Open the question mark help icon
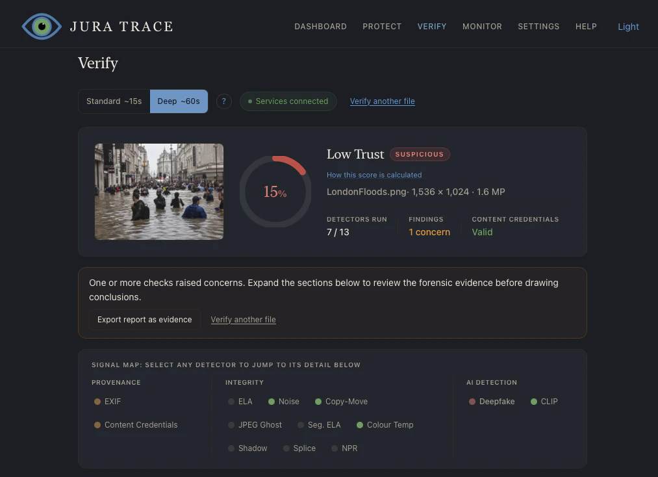The image size is (658, 477). [x=223, y=101]
